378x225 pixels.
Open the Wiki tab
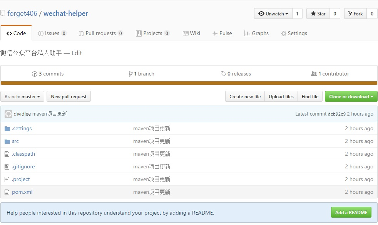click(x=191, y=33)
